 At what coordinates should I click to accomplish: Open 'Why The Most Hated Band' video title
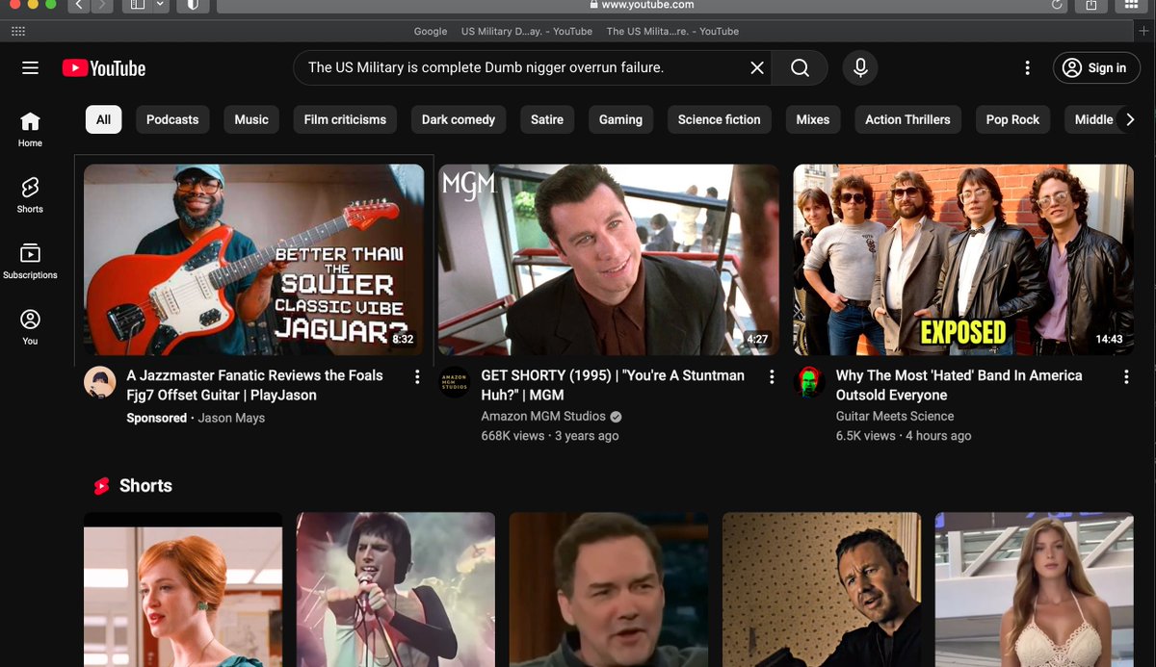click(x=959, y=385)
